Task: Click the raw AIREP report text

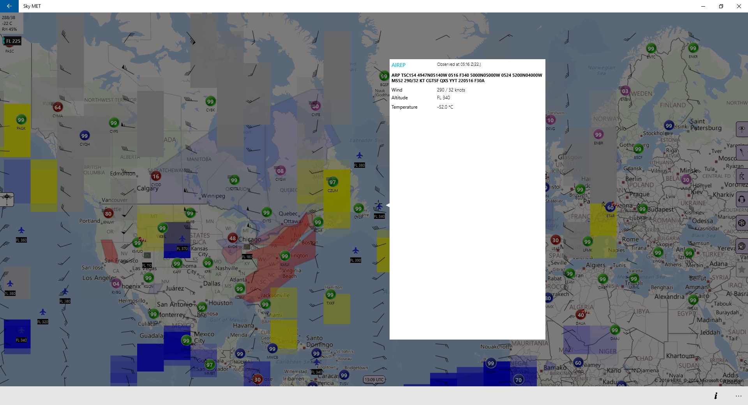Action: coord(467,78)
